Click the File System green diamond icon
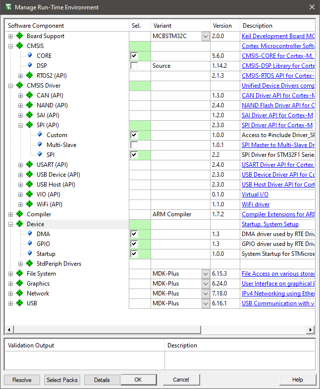This screenshot has height=389, width=320. (20, 273)
